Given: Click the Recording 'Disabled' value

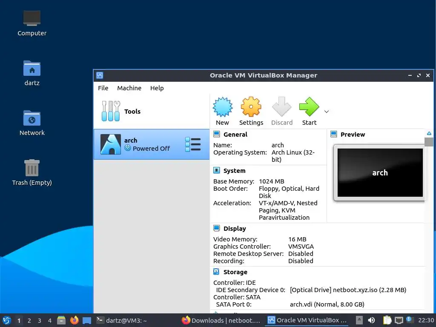Looking at the screenshot, I should 301,261.
